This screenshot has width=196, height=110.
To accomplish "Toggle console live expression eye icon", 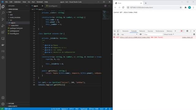I will point(141,34).
